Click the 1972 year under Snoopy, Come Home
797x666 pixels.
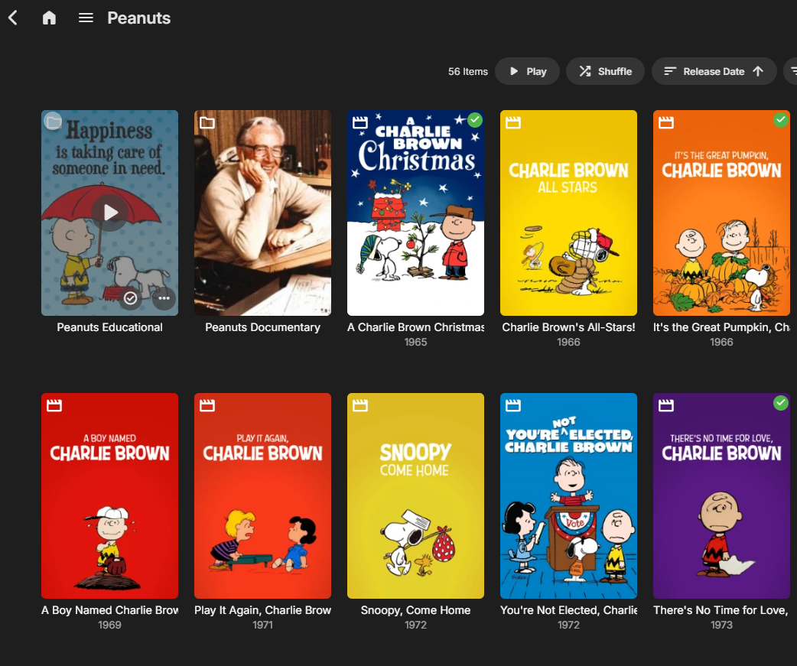point(415,625)
